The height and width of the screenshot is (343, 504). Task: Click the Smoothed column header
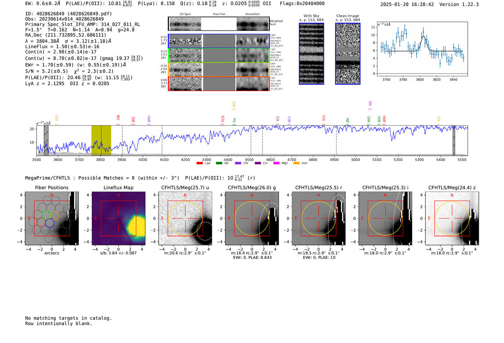(x=252, y=14)
